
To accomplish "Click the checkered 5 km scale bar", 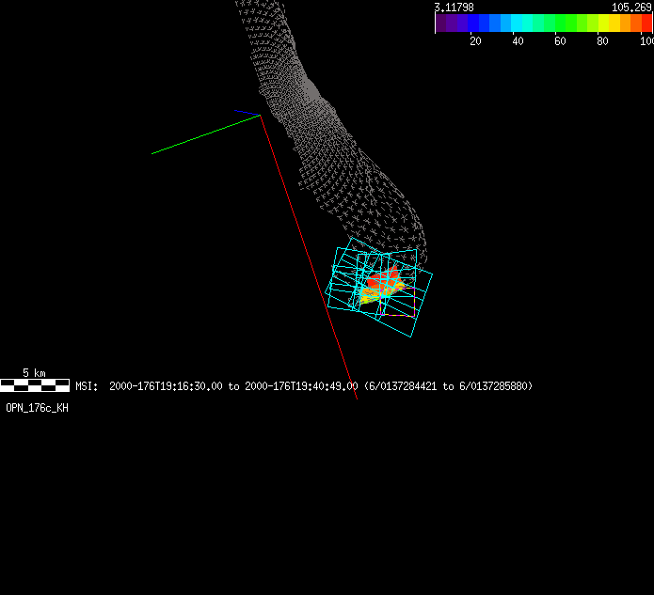I will pyautogui.click(x=35, y=384).
